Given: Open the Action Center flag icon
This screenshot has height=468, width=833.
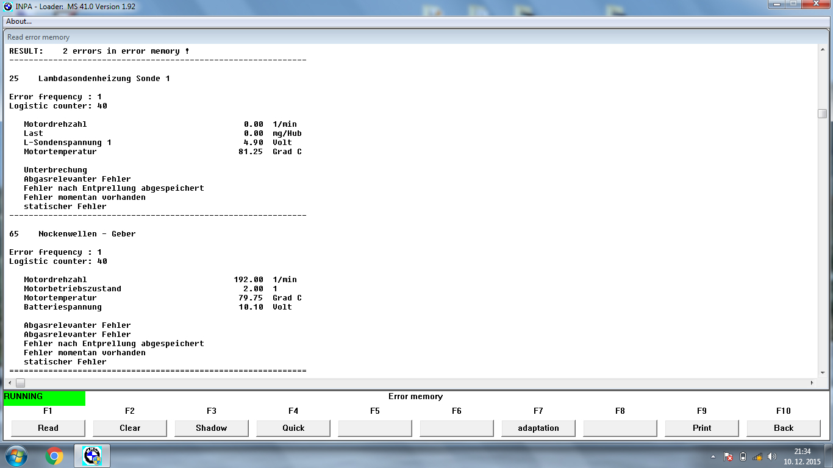Looking at the screenshot, I should point(728,456).
